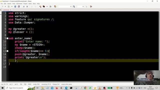Reload the current file from disk

pyautogui.click(x=24, y=6)
